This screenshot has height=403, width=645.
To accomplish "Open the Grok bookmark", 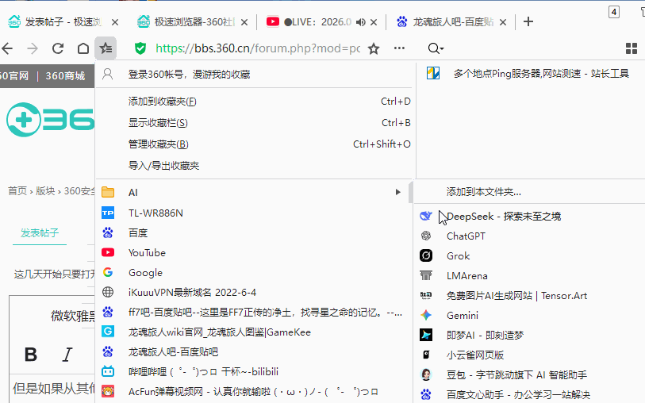I will [529, 255].
